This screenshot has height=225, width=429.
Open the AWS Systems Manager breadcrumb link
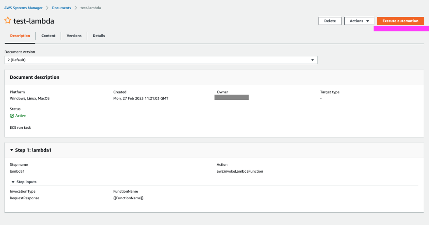tap(23, 8)
